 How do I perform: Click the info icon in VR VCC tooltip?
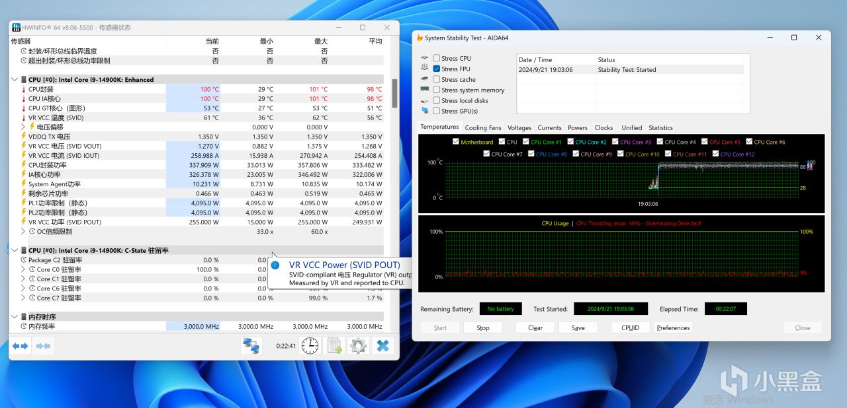point(275,265)
